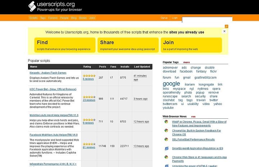Click the Join yellow card

coord(191,45)
